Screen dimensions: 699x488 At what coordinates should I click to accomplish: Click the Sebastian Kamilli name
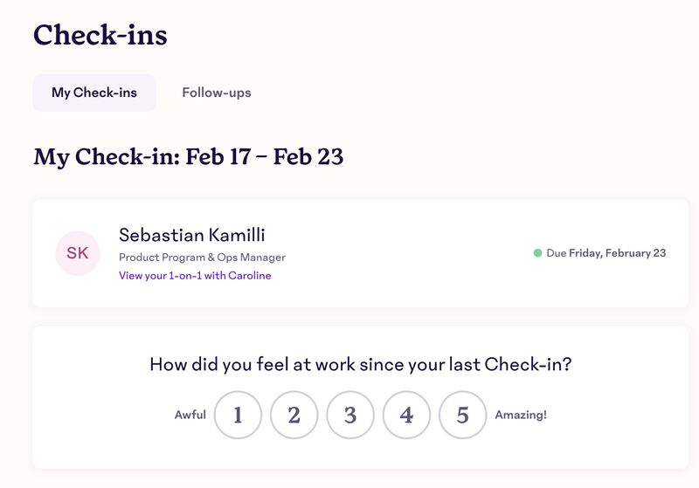(192, 235)
